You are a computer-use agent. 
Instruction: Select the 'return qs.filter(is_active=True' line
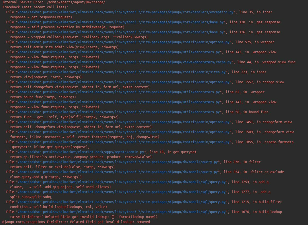point(81,157)
